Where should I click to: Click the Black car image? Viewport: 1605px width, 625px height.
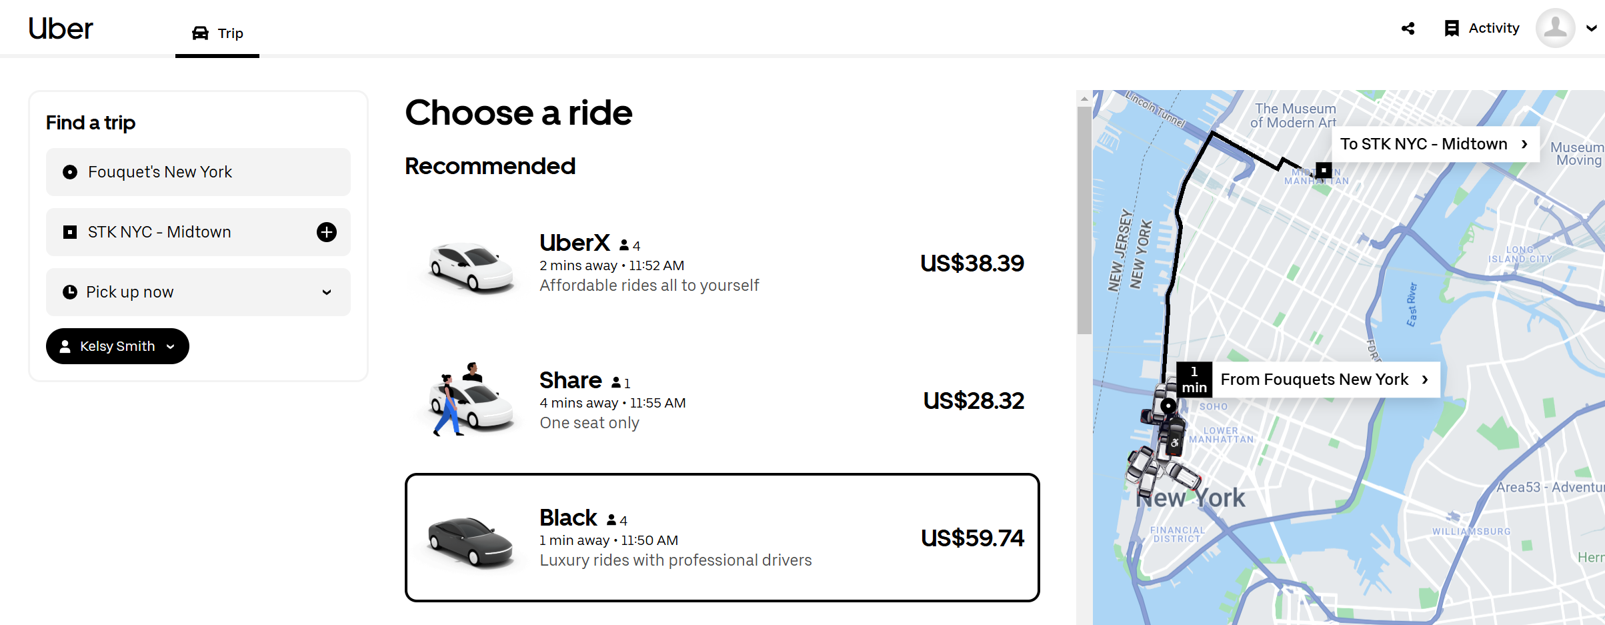click(470, 540)
